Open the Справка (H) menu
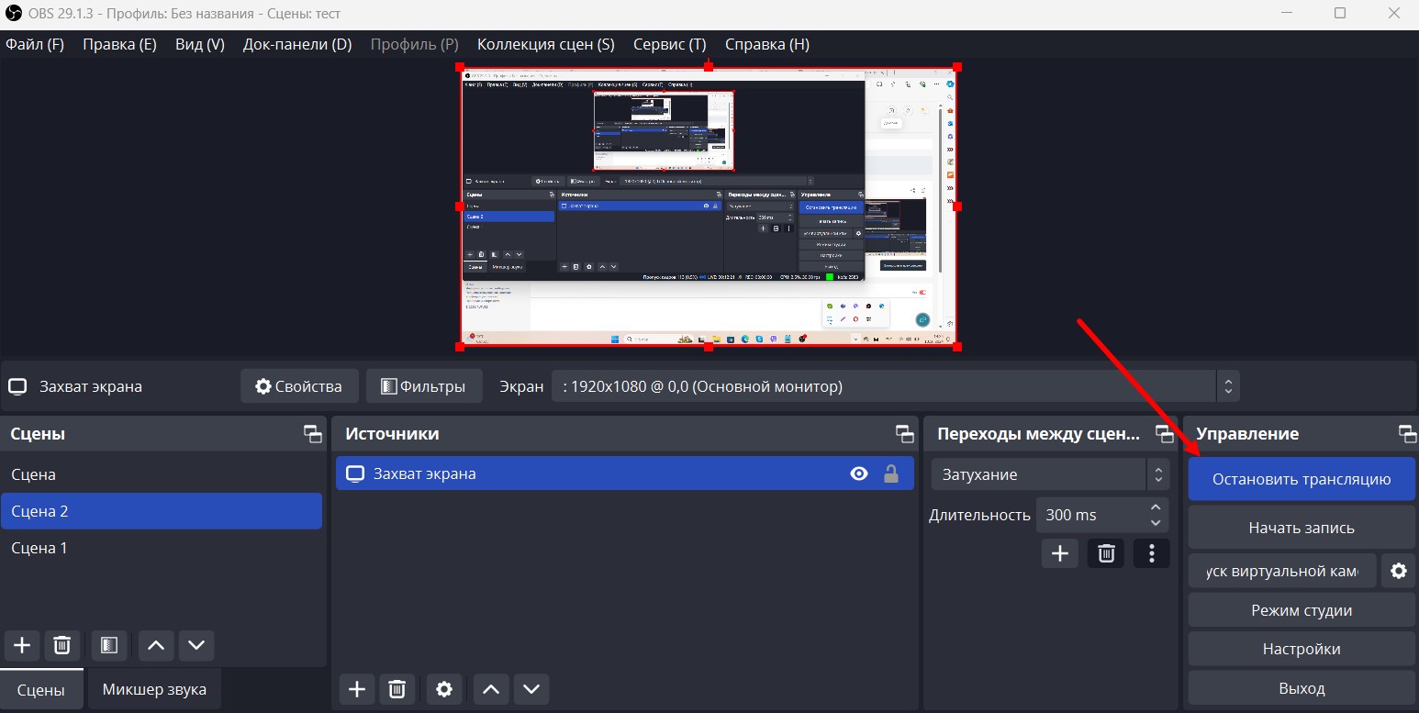Viewport: 1419px width, 713px height. (x=767, y=44)
